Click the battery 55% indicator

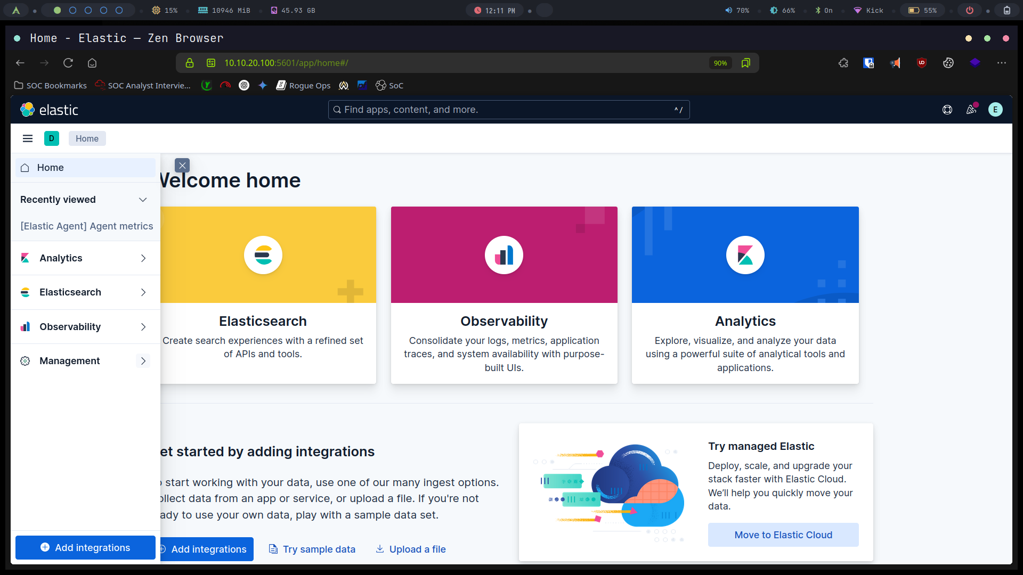tap(923, 10)
